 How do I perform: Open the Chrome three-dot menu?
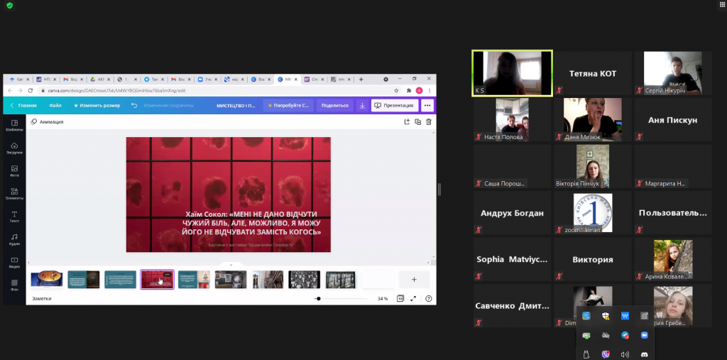click(x=430, y=90)
